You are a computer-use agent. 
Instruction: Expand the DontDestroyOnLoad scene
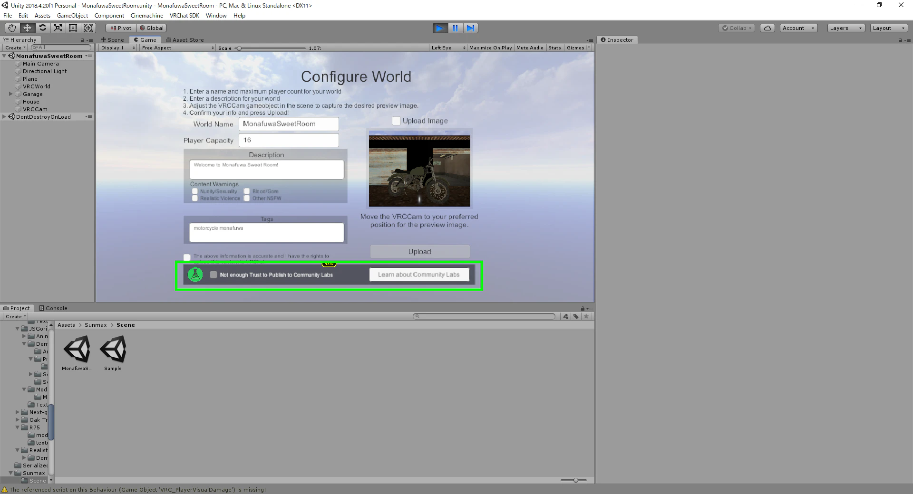[4, 117]
